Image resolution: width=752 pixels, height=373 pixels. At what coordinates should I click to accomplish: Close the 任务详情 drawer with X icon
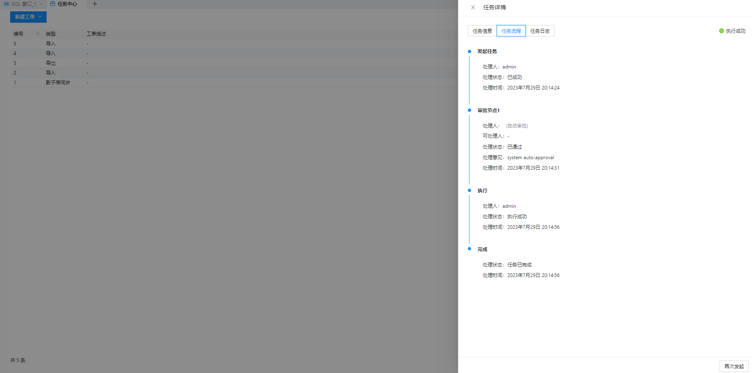473,7
